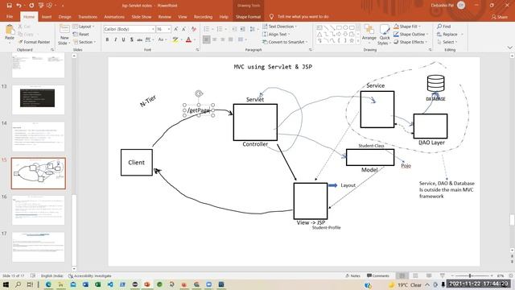Toggle Italic formatting
515x290 pixels.
tap(115, 39)
